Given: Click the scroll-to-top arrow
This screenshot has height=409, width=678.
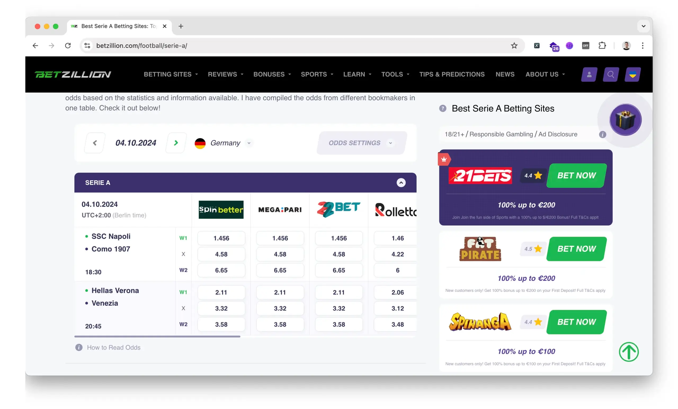Looking at the screenshot, I should coord(629,352).
